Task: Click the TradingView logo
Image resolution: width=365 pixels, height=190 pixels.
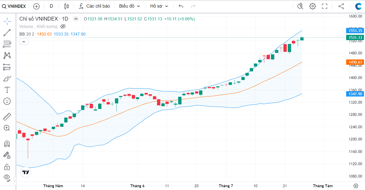Action: (26, 172)
